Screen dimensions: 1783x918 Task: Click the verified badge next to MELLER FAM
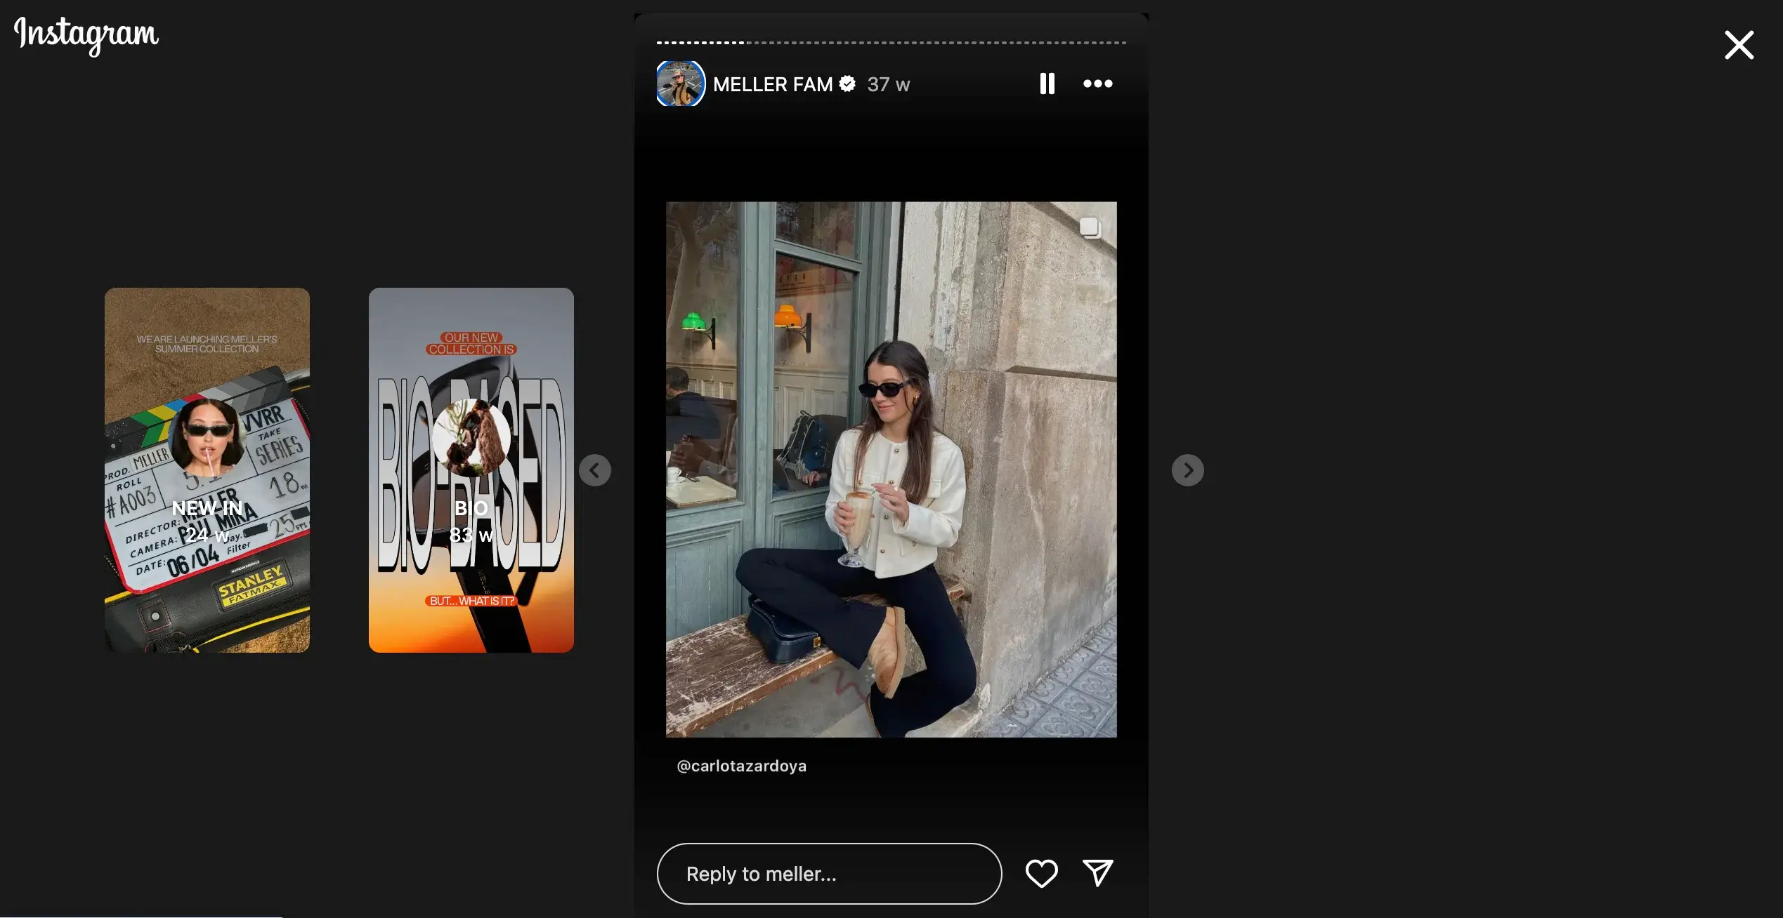(847, 84)
